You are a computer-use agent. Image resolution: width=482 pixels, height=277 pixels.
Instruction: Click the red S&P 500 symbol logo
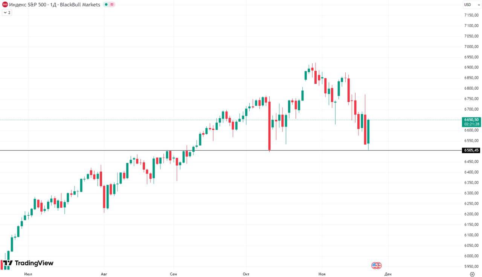pos(5,5)
